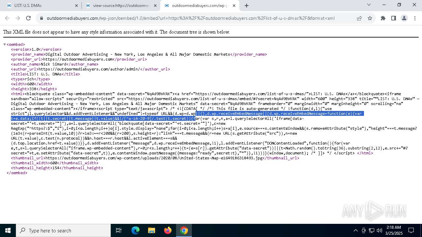Screen dimensions: 422x237
Task: Click the title text LIST: U.S. DMAs
Action: click(x=44, y=74)
